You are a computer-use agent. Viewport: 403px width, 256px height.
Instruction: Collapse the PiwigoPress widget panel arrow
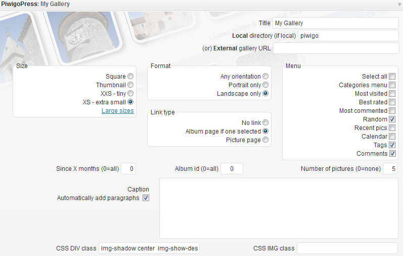(x=400, y=5)
